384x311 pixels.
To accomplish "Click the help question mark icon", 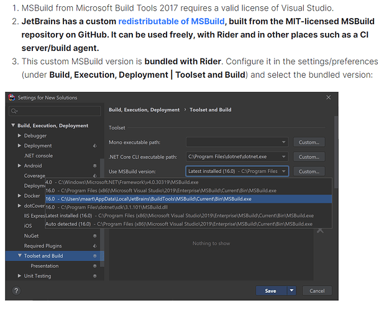I will coord(16,290).
